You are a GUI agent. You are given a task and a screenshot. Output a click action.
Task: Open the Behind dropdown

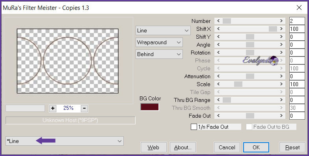159,54
